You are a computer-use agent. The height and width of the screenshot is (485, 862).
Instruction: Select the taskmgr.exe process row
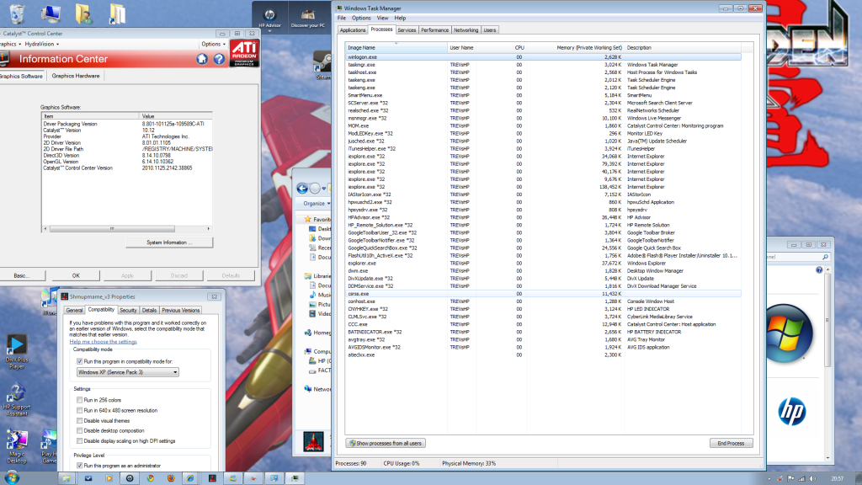tap(543, 65)
